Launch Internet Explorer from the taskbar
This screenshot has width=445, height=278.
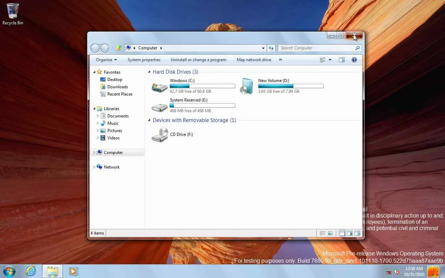point(31,271)
